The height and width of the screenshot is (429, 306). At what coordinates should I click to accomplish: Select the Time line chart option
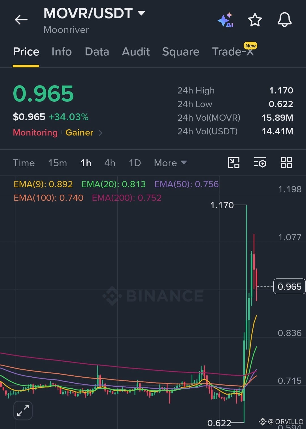(24, 163)
